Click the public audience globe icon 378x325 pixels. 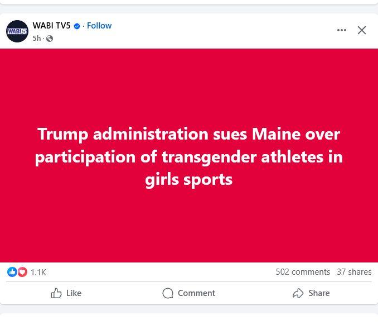tap(50, 39)
